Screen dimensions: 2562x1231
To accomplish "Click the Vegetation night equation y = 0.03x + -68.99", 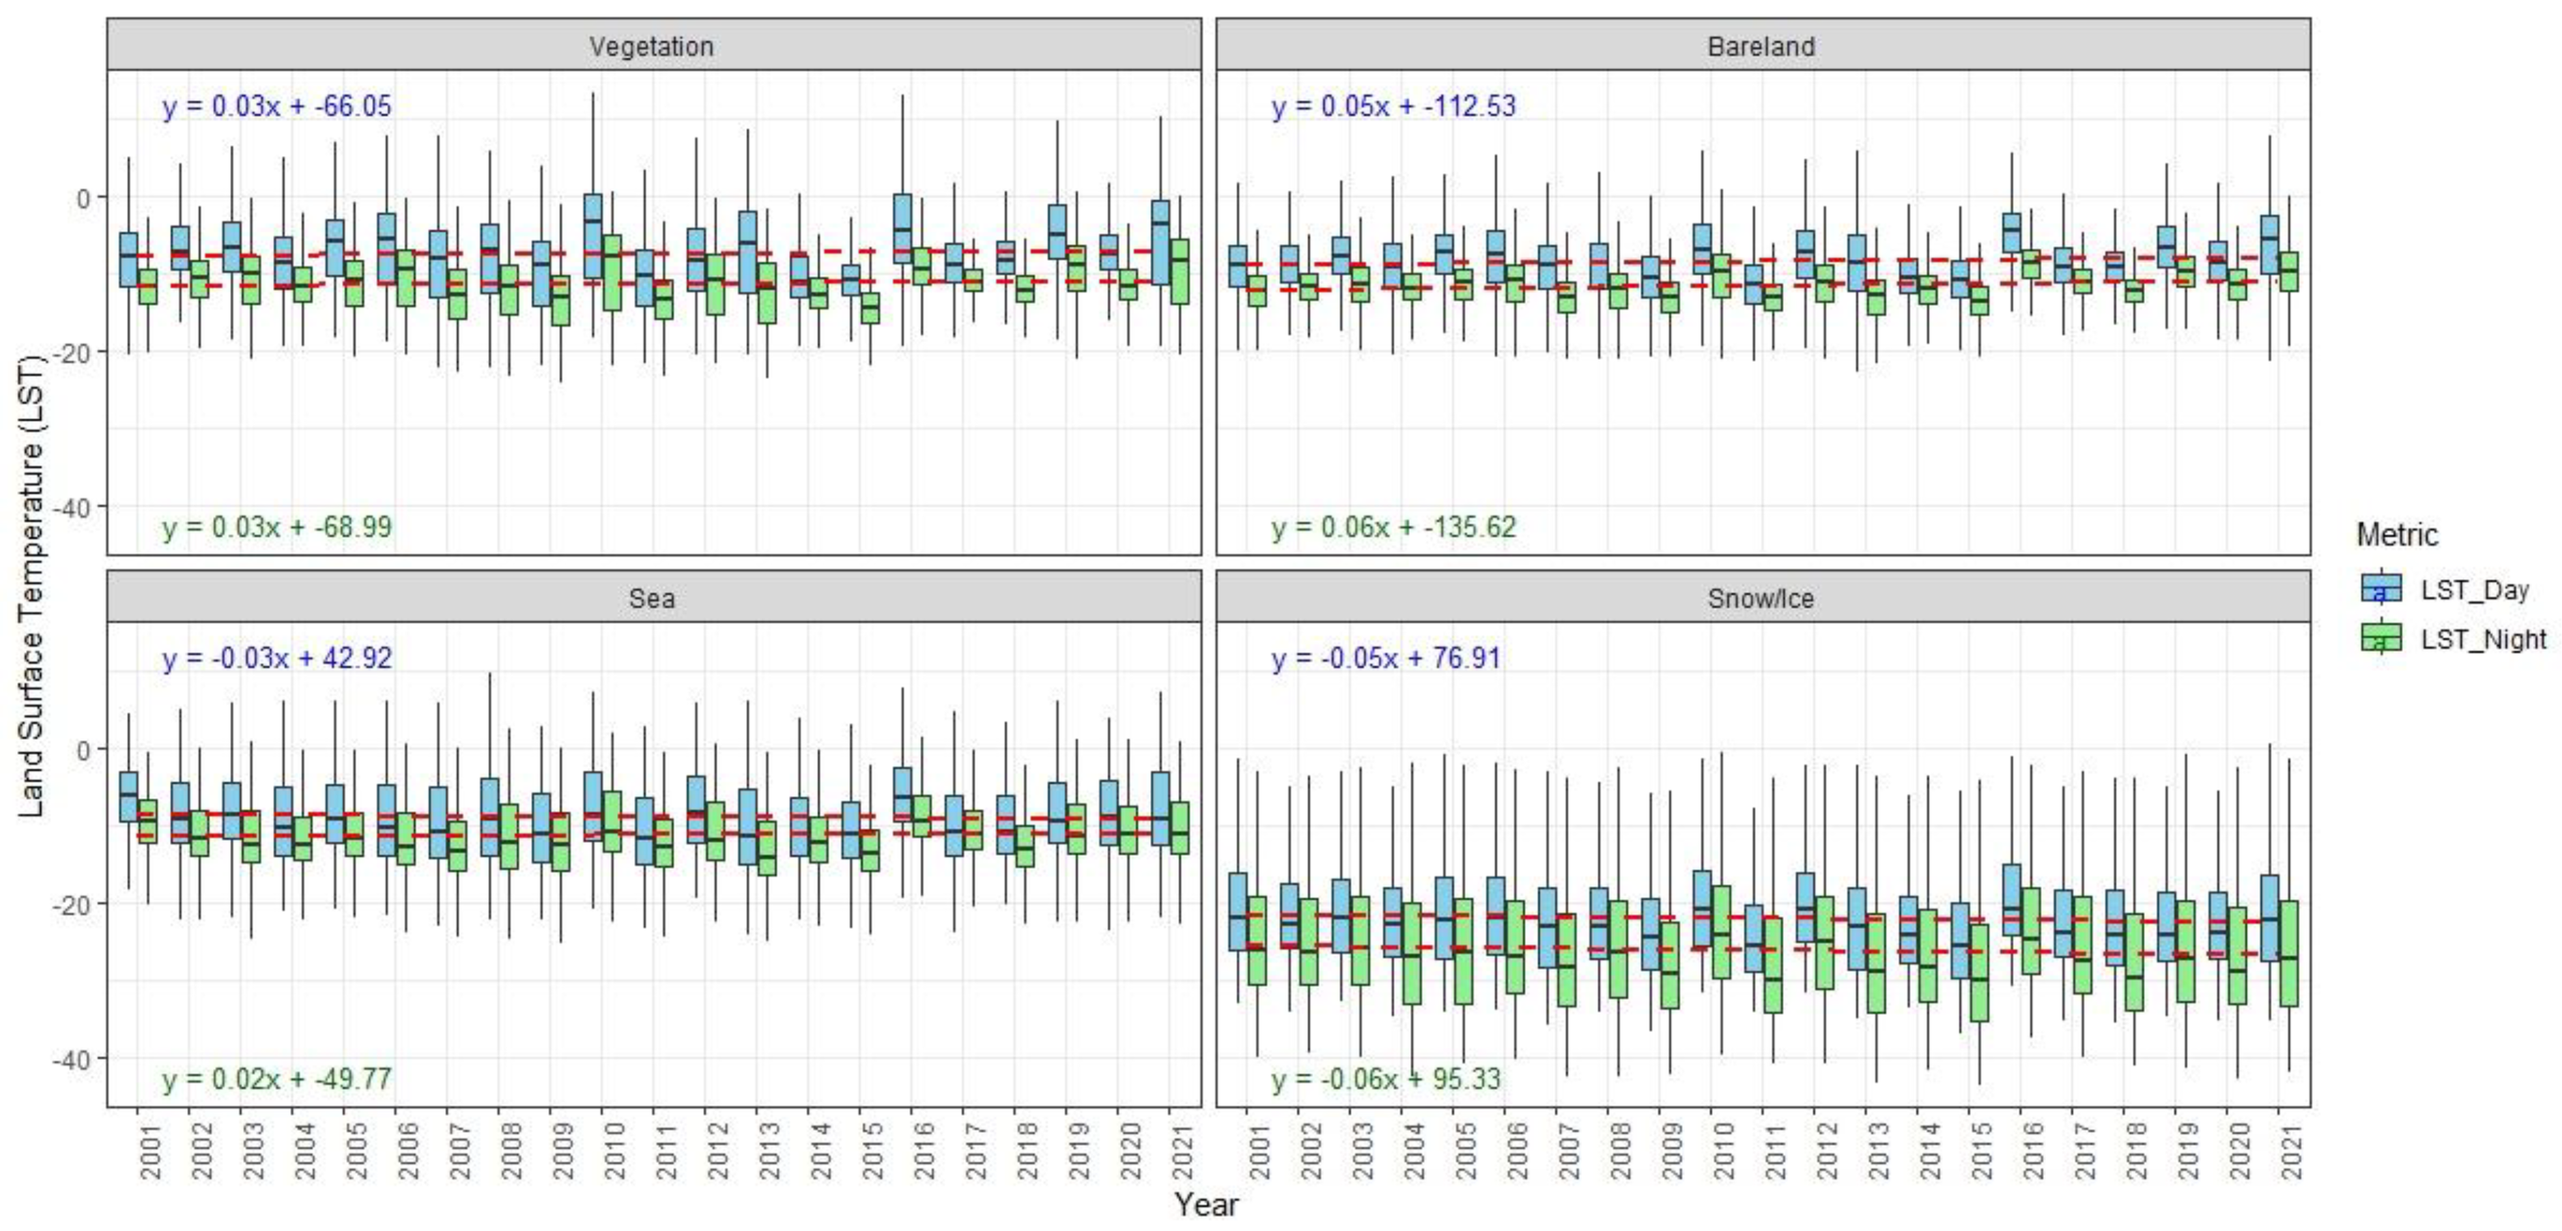I will coord(277,527).
